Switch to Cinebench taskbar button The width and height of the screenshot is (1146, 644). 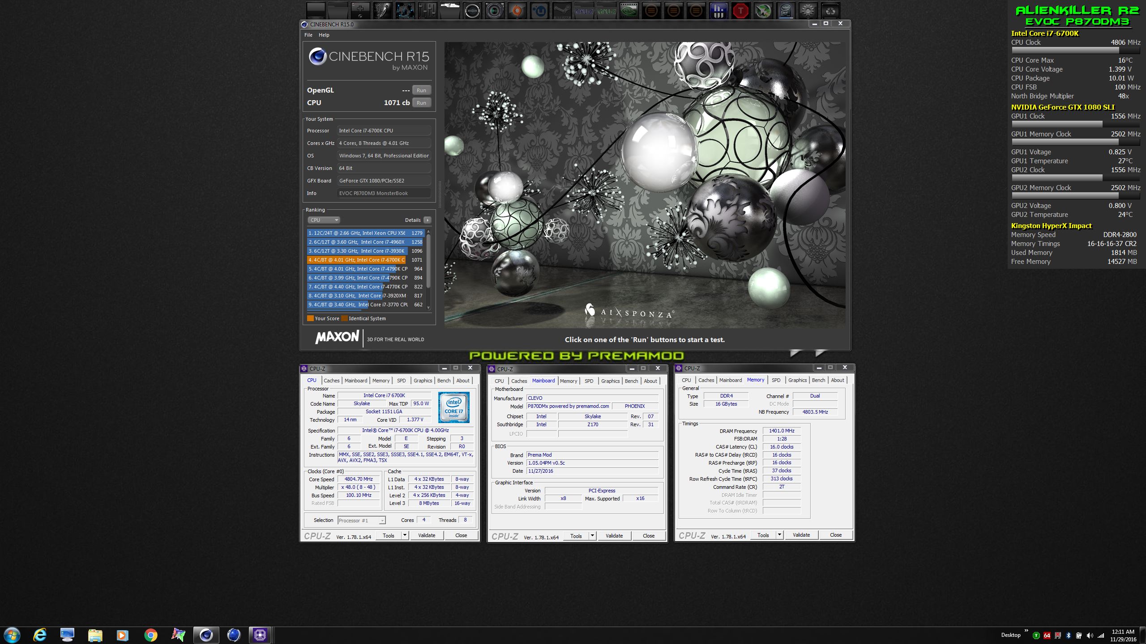coord(206,635)
